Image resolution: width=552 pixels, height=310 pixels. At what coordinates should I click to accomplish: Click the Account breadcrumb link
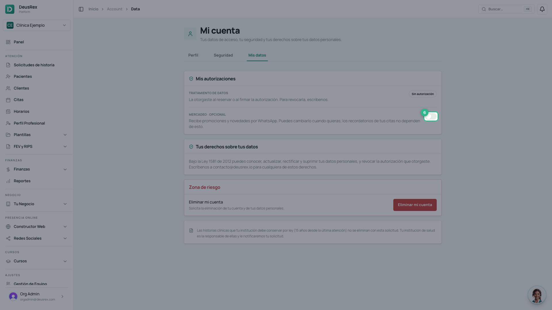click(114, 9)
